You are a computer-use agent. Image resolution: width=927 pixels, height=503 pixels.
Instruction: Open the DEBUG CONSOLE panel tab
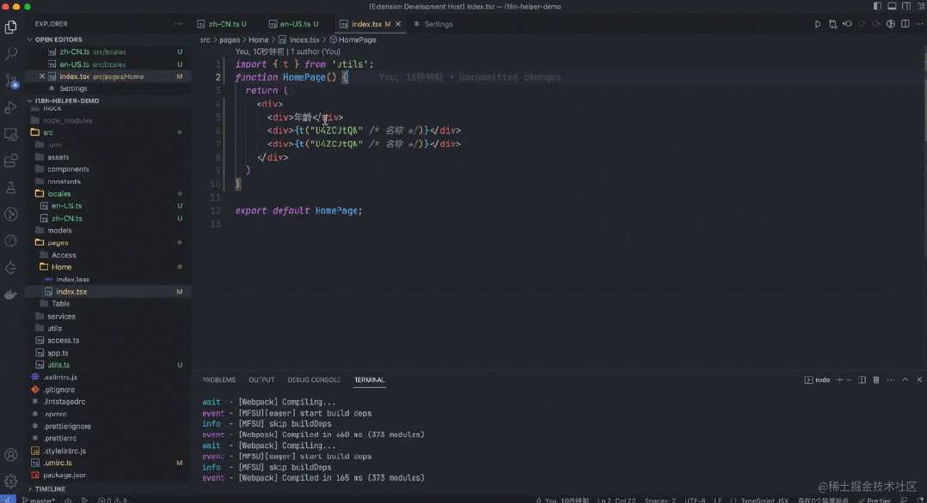(313, 380)
